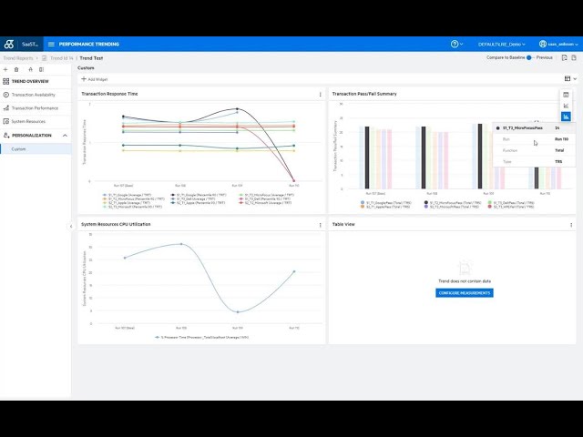Go back to Trend Reports breadcrumb
583x437 pixels.
pyautogui.click(x=18, y=58)
